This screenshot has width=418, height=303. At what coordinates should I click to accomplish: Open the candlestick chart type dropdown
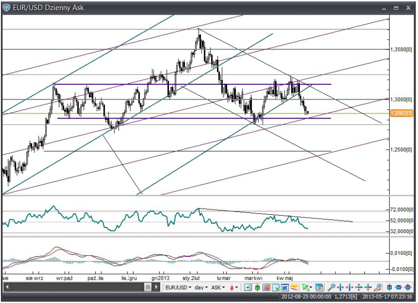233,287
